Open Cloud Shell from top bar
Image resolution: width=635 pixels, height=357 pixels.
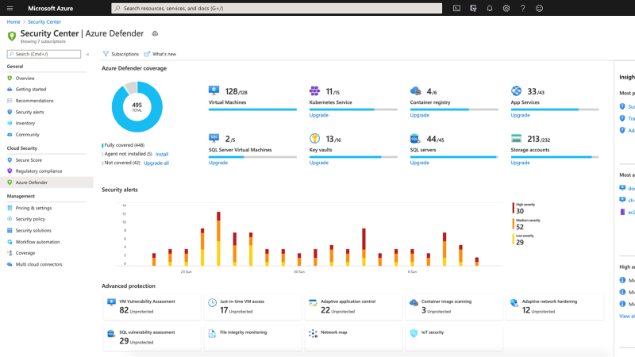point(457,8)
